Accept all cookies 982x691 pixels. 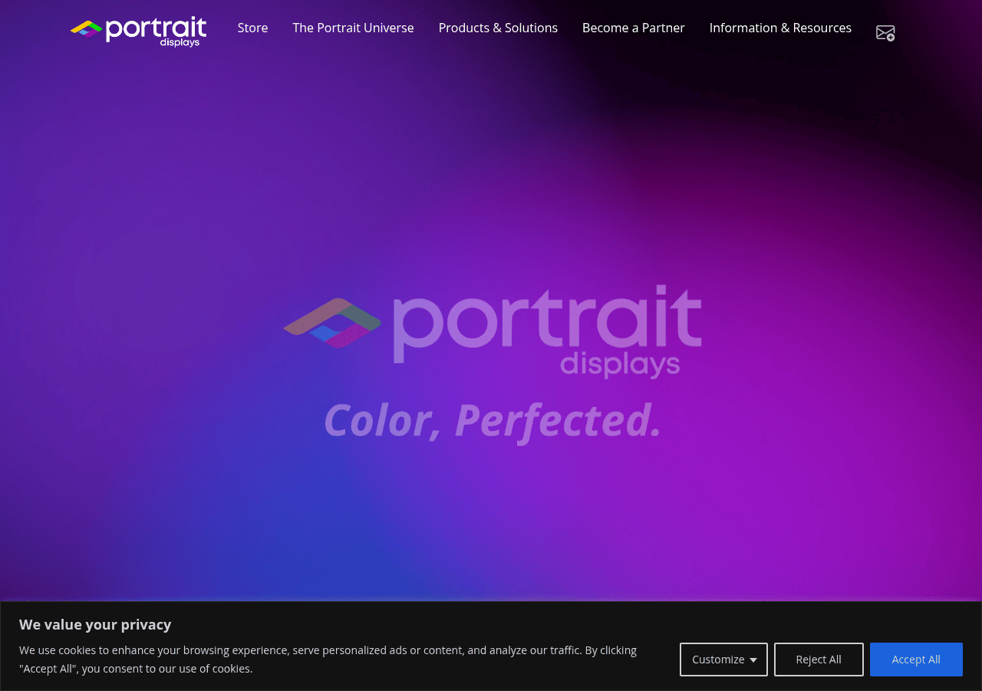tap(916, 660)
